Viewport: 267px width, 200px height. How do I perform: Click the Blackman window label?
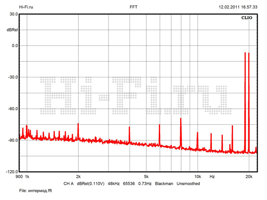(x=164, y=184)
